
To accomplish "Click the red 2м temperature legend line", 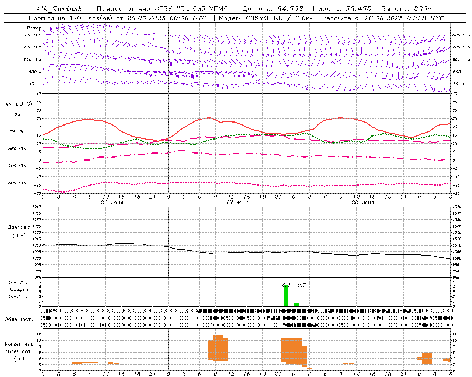I will coord(17,119).
